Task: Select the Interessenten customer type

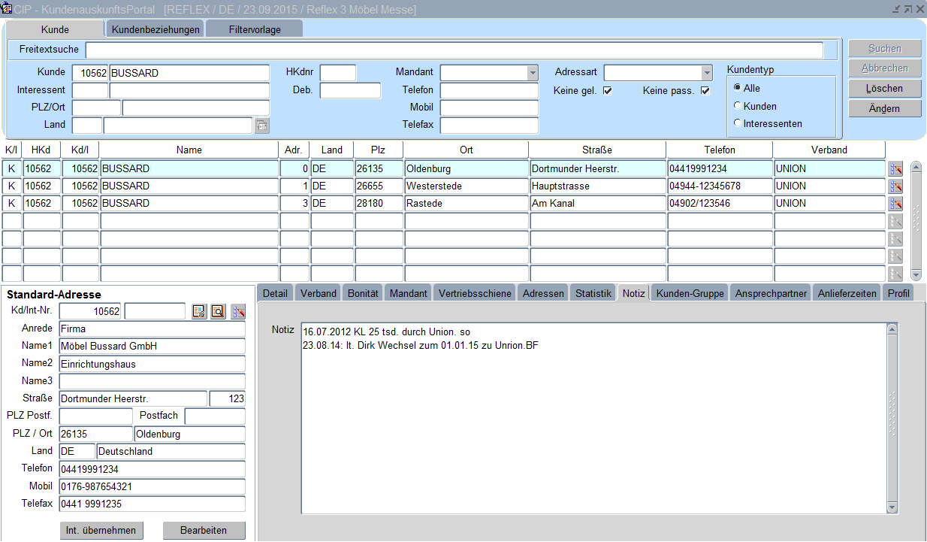Action: (x=738, y=123)
